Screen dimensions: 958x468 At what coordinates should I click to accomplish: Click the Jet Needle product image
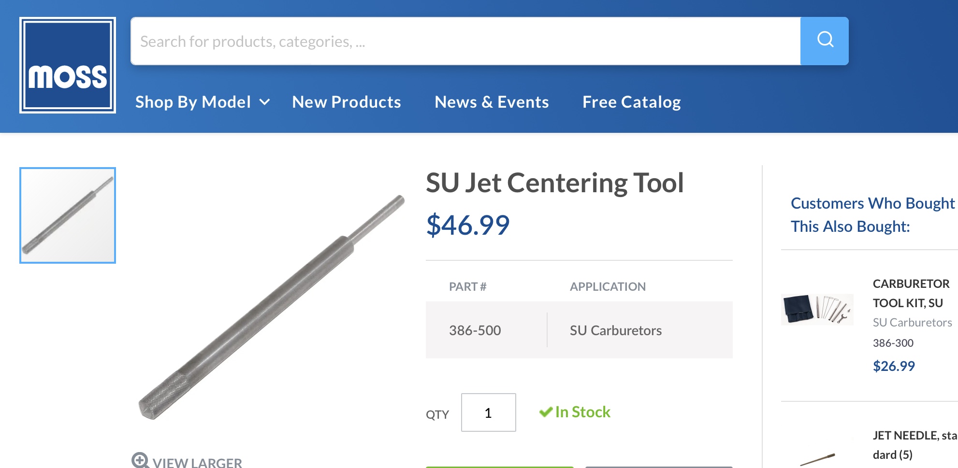point(817,459)
